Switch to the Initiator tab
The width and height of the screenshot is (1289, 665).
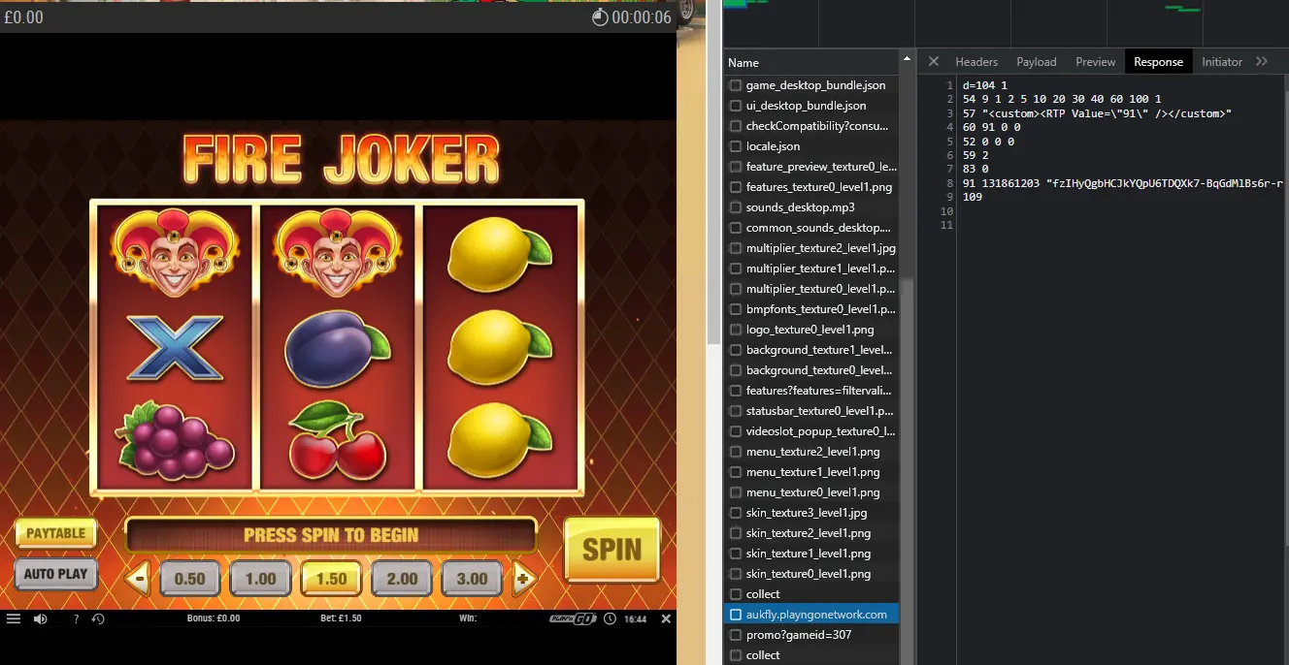coord(1222,61)
